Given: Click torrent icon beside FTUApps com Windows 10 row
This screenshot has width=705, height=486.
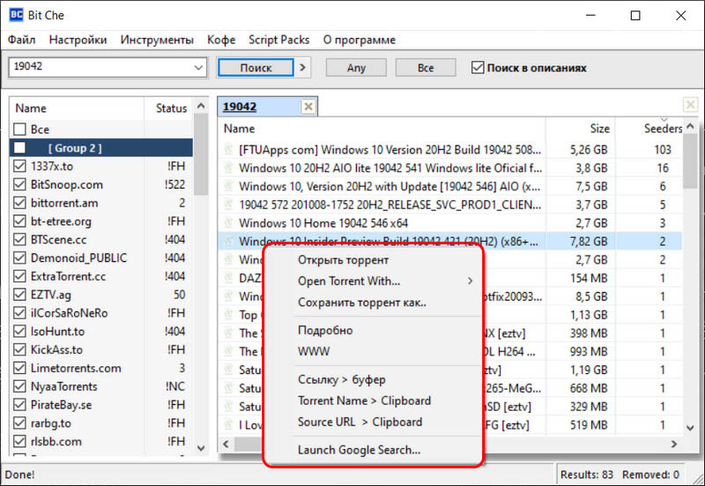Looking at the screenshot, I should [x=229, y=149].
